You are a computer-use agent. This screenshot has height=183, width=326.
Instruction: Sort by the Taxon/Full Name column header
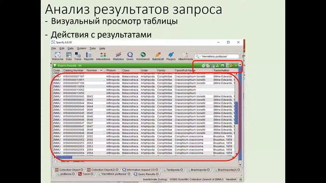[193, 71]
